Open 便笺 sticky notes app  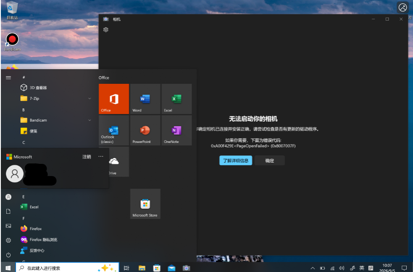[56, 131]
